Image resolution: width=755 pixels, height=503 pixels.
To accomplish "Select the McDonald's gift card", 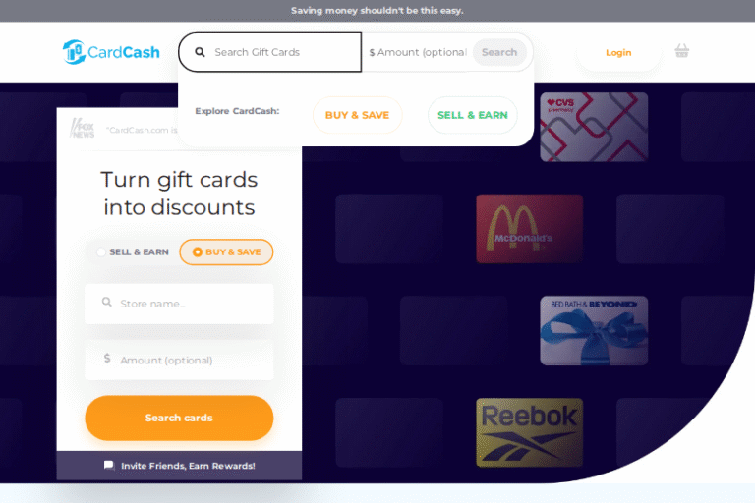I will pos(530,229).
